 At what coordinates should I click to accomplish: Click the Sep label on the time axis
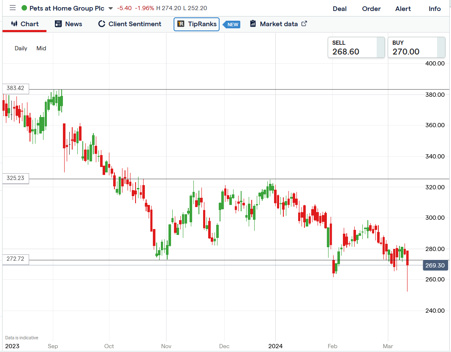(x=53, y=346)
